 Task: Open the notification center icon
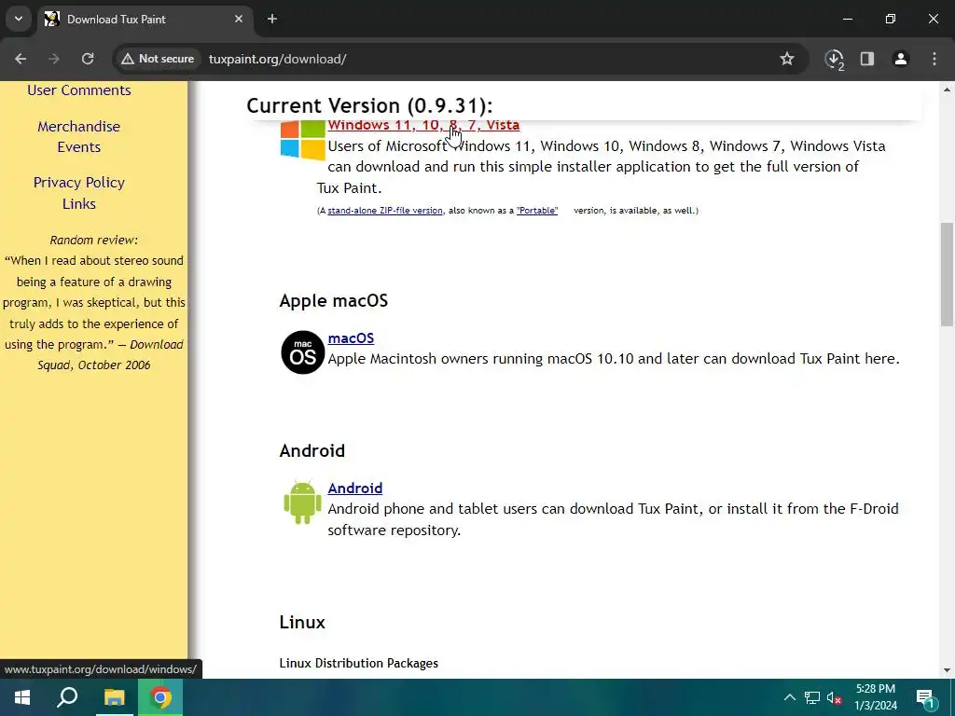(x=925, y=697)
